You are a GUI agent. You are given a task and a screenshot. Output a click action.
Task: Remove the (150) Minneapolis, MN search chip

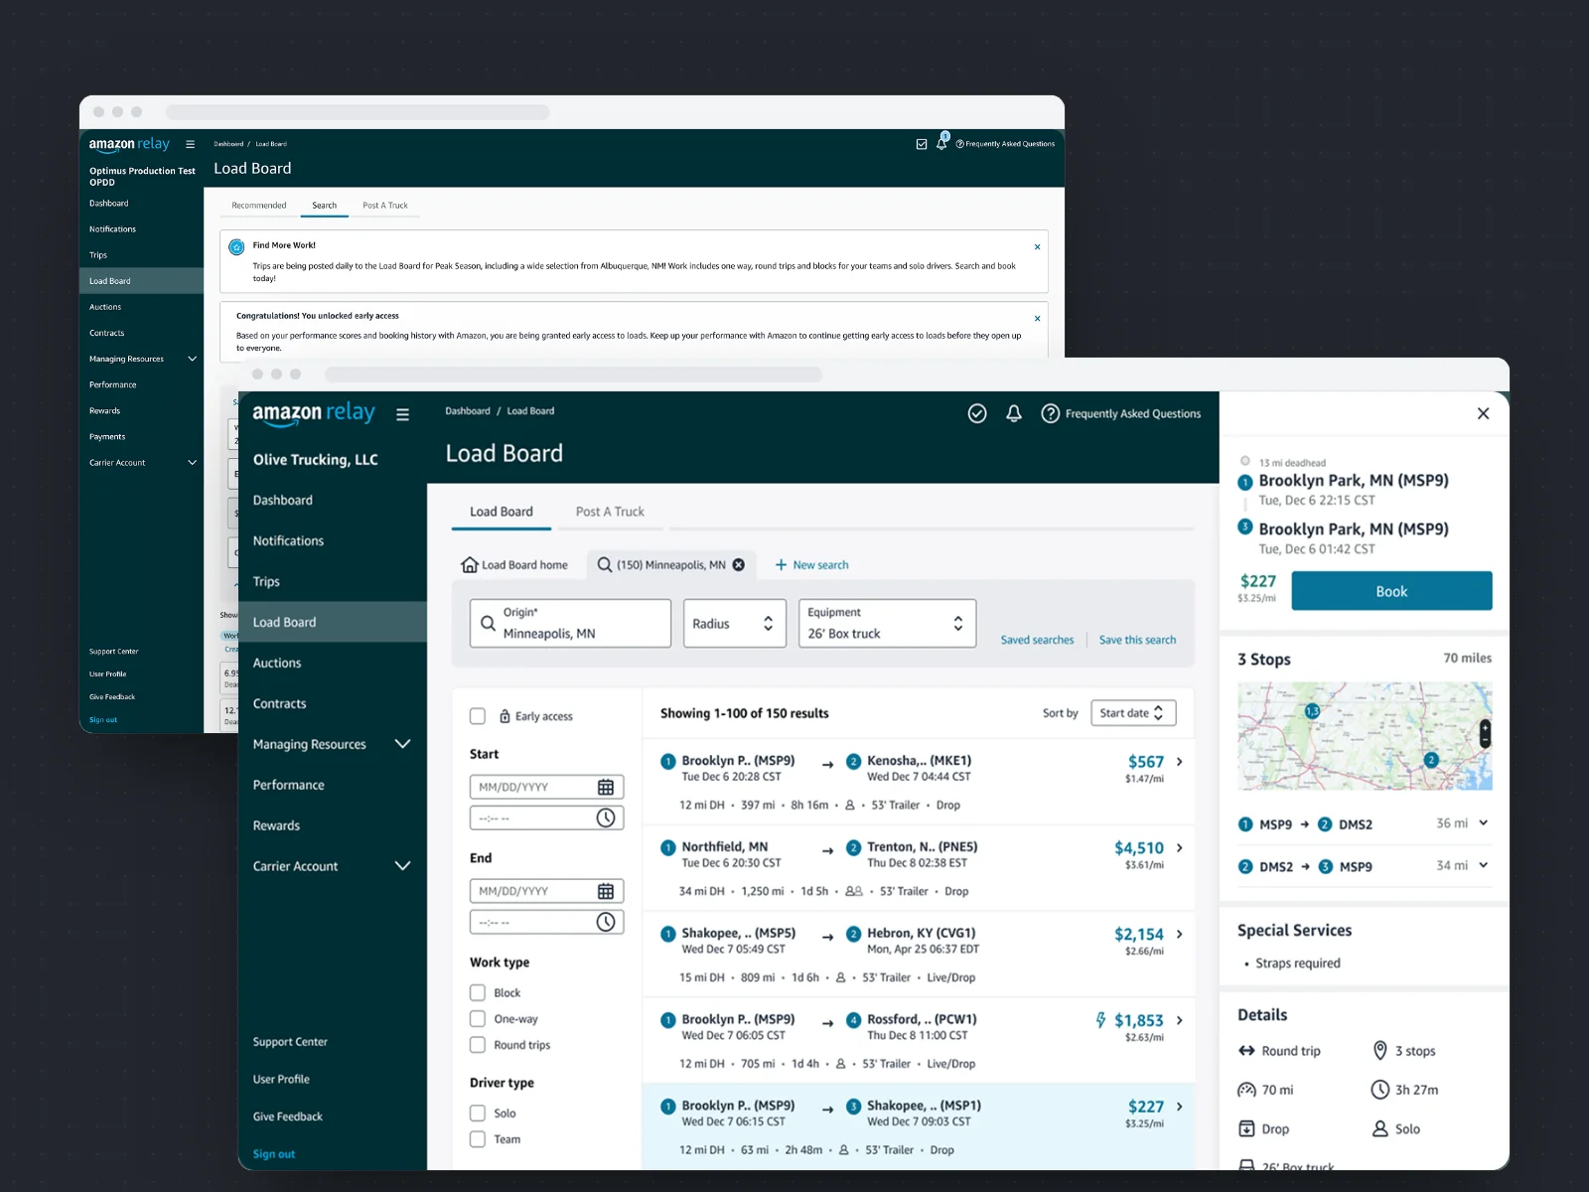[739, 564]
